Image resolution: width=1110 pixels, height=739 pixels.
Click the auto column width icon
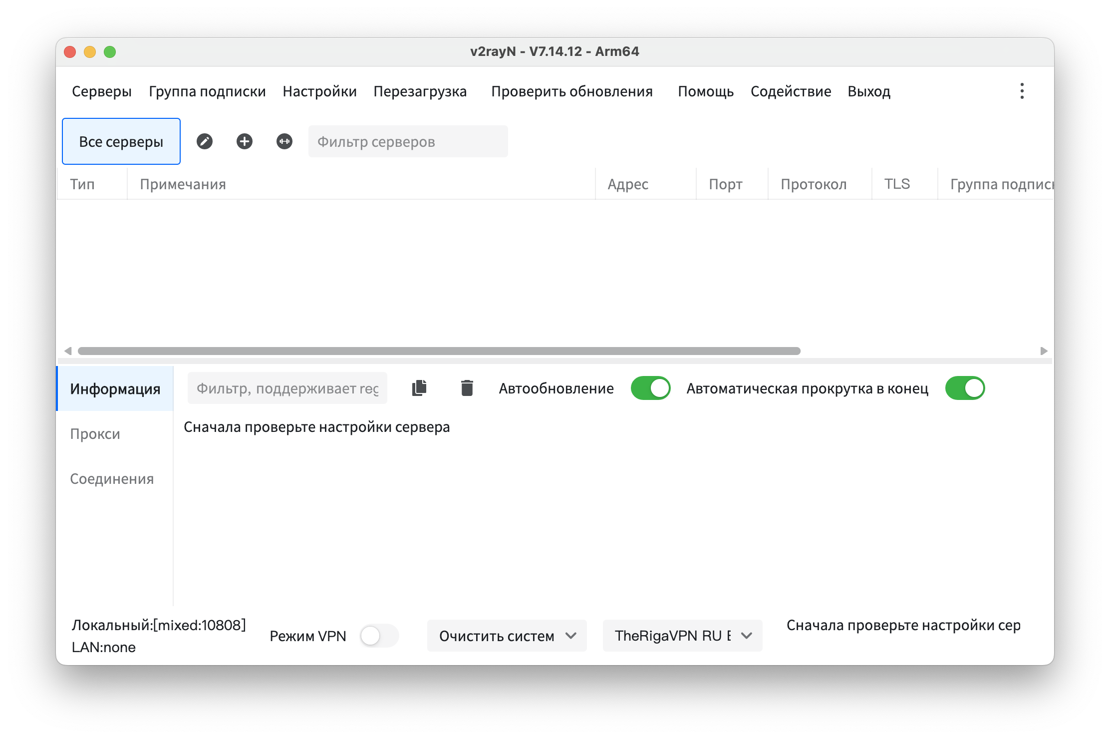tap(284, 142)
